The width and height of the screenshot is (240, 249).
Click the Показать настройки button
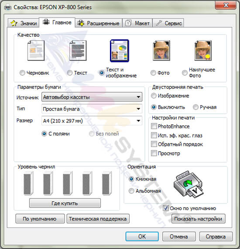199,219
